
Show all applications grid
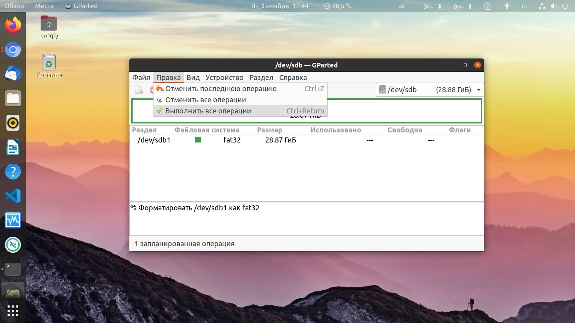(13, 311)
